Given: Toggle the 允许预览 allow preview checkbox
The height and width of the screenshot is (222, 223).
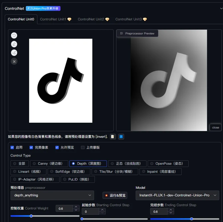Looking at the screenshot, I should (x=57, y=147).
